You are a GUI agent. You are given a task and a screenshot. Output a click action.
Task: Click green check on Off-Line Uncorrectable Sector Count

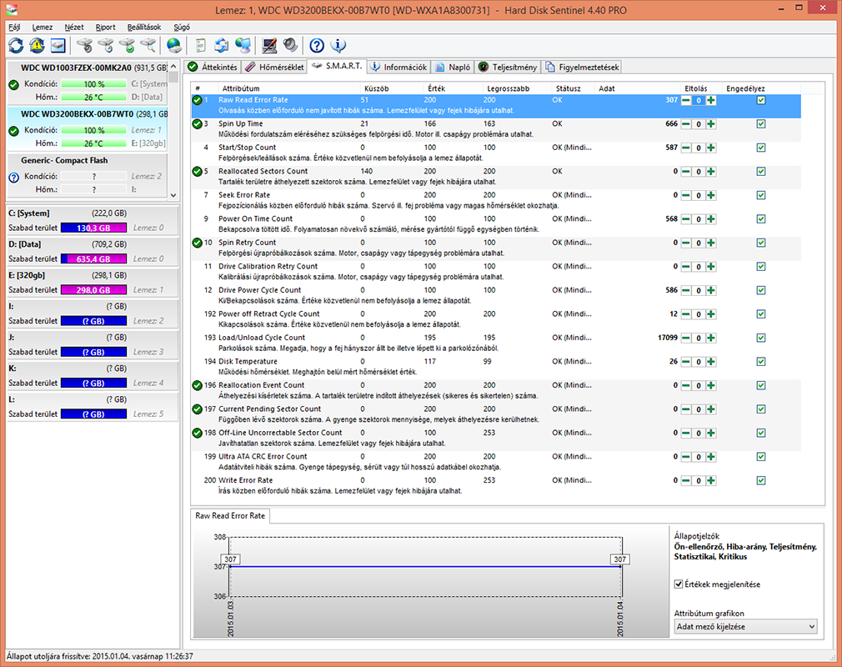197,433
